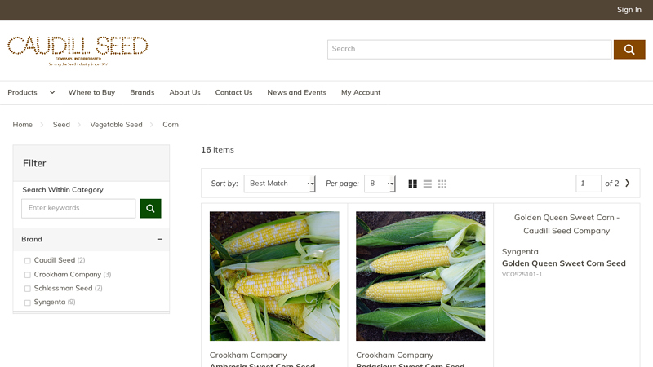Open the Ambrosia corn product image
This screenshot has height=367, width=653.
coord(274,276)
